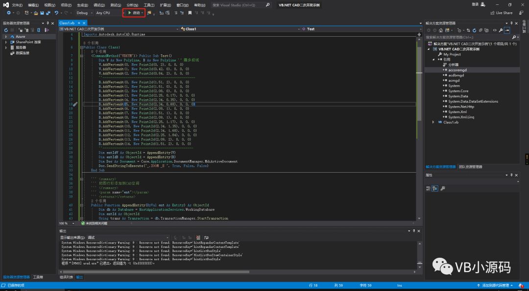
Task: Open the 工具(T) menu
Action: click(x=149, y=5)
